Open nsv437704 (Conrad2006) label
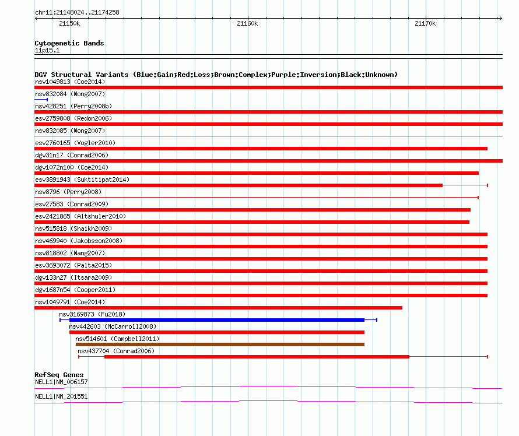This screenshot has width=519, height=436. point(116,351)
